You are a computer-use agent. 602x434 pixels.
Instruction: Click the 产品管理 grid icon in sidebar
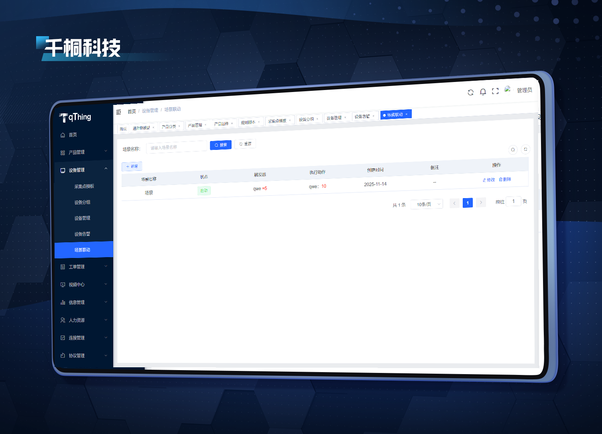(63, 153)
